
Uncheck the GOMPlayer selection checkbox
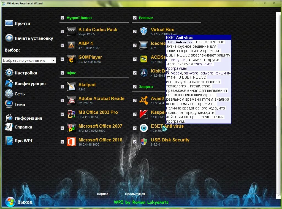coord(62,59)
